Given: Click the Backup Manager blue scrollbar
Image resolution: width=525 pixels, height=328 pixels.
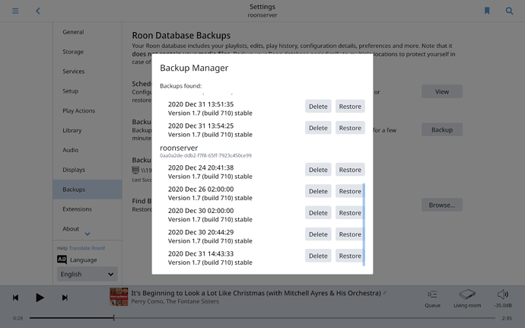Looking at the screenshot, I should 364,225.
